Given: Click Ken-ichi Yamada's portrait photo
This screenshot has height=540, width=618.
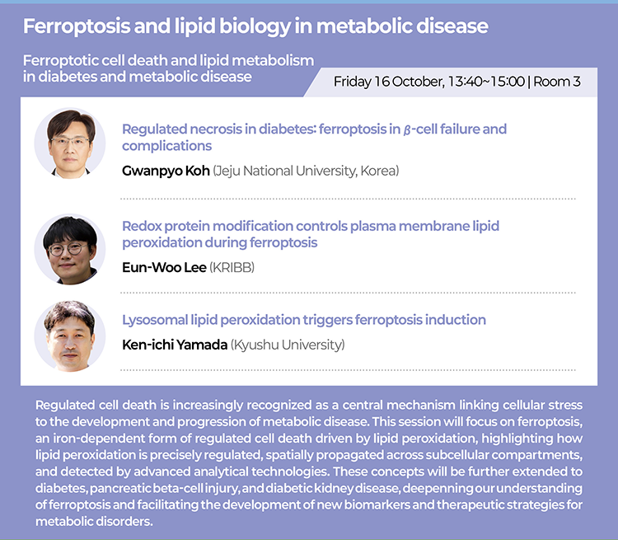Looking at the screenshot, I should 70,336.
